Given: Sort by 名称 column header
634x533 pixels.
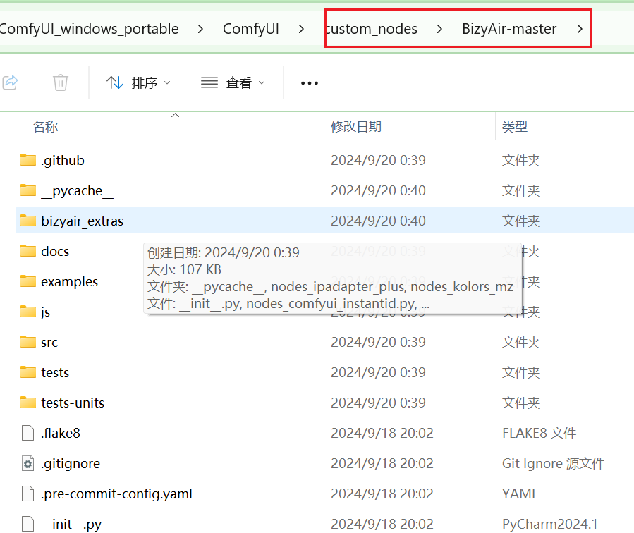Looking at the screenshot, I should click(45, 127).
